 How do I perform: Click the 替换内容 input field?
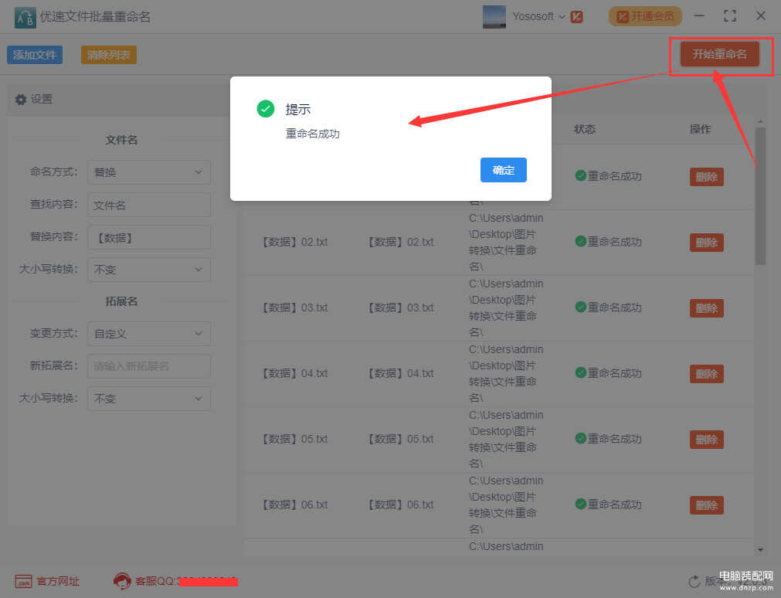pos(148,238)
